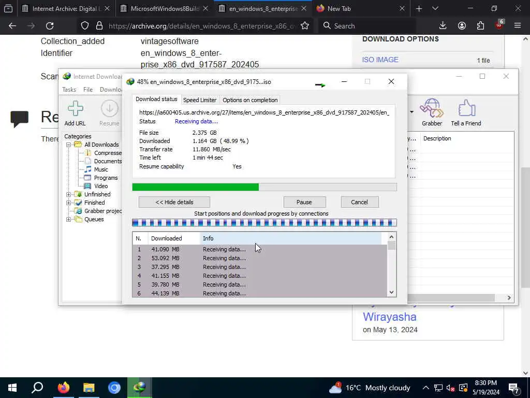Viewport: 530px width, 398px height.
Task: Select connection row 6 with 44.139 MB
Action: click(x=260, y=293)
